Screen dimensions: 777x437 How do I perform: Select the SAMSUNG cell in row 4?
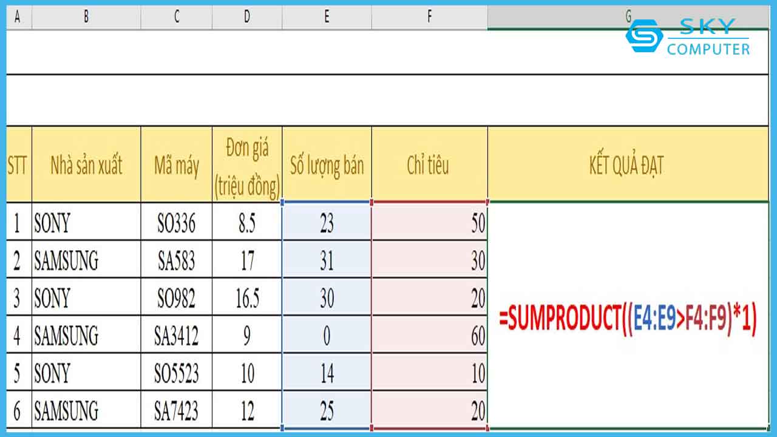[86, 334]
